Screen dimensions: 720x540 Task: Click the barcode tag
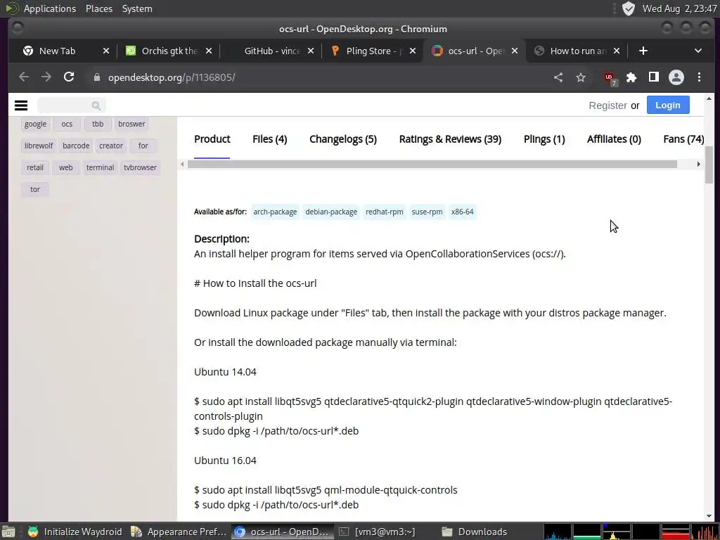(x=76, y=146)
